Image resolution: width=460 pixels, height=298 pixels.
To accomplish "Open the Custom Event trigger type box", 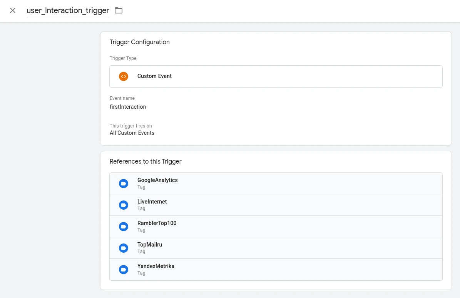I will coord(276,76).
